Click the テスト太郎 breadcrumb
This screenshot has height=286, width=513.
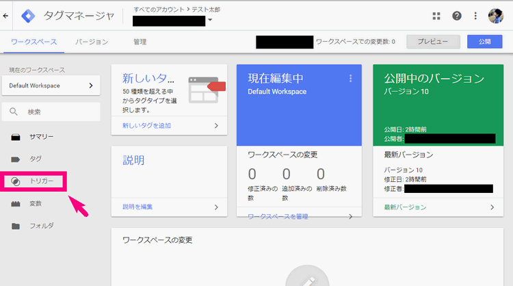point(206,10)
